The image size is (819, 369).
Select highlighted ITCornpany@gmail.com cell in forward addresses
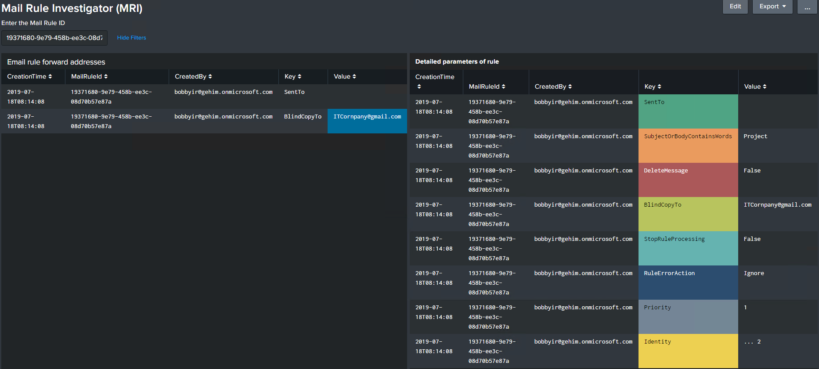[367, 121]
